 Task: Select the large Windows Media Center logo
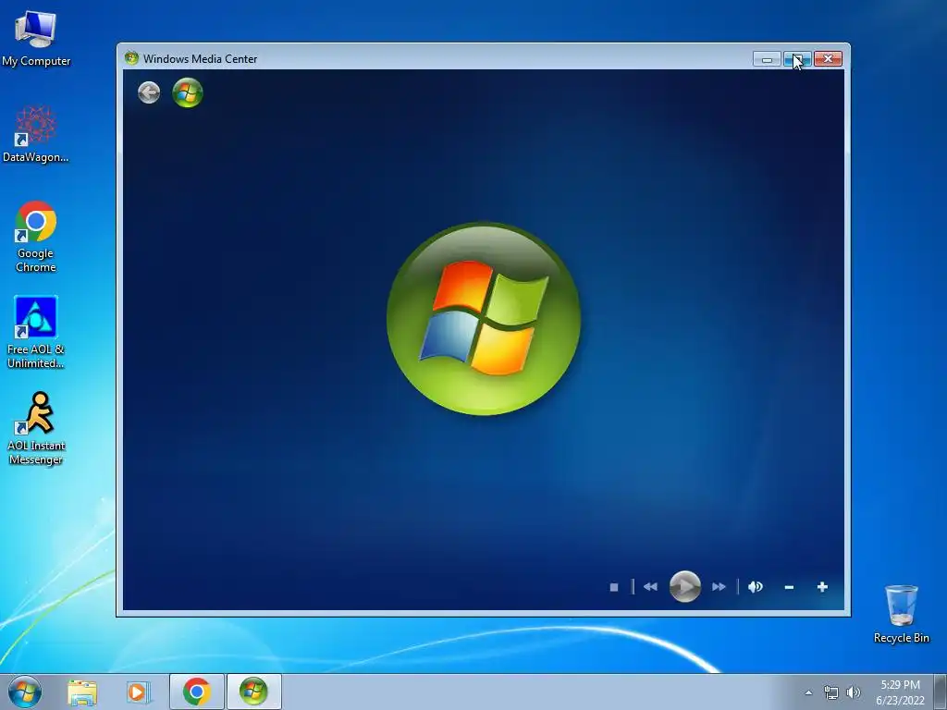point(483,319)
